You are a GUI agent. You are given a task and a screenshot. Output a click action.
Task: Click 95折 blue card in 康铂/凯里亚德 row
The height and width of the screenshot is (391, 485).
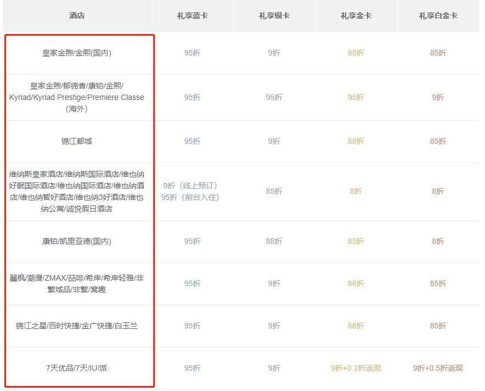tap(192, 241)
